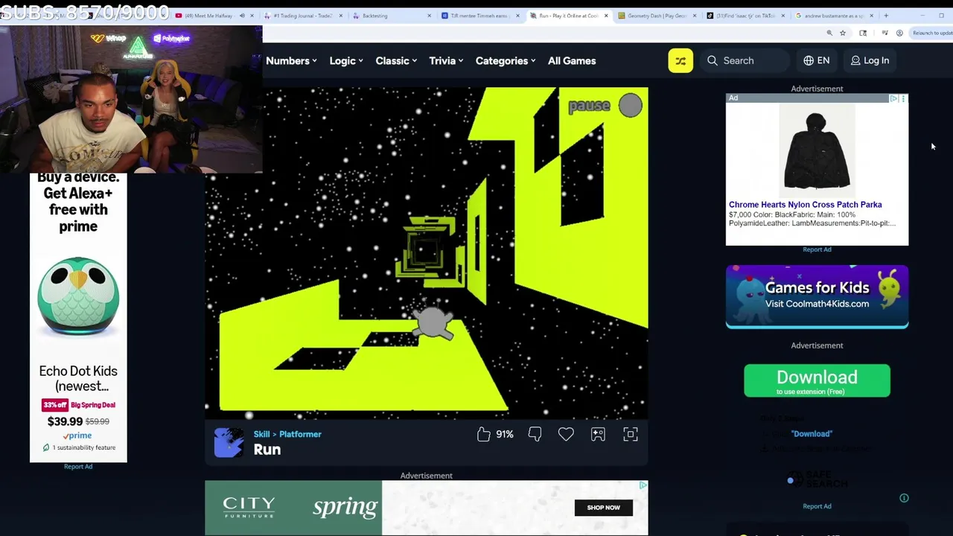This screenshot has width=953, height=536.
Task: Click the gray pause circle in game
Action: [630, 106]
